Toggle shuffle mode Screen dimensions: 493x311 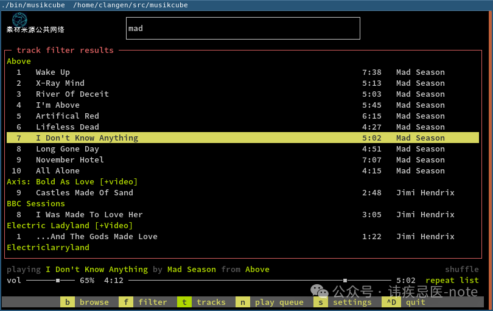pyautogui.click(x=462, y=270)
